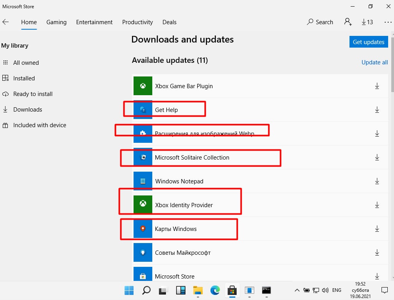Screen dimensions: 394x300
Task: Select the Windows Notepad name text
Action: (179, 181)
